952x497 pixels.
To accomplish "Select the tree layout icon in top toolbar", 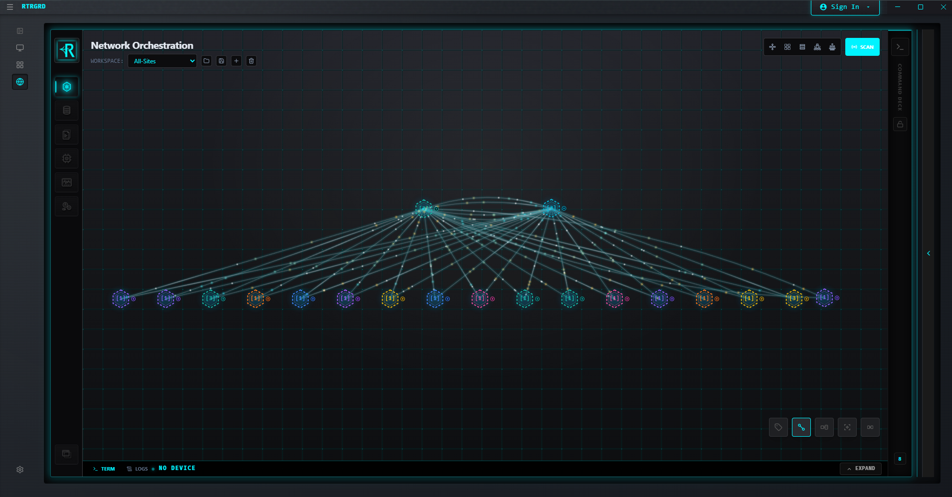I will pyautogui.click(x=817, y=47).
